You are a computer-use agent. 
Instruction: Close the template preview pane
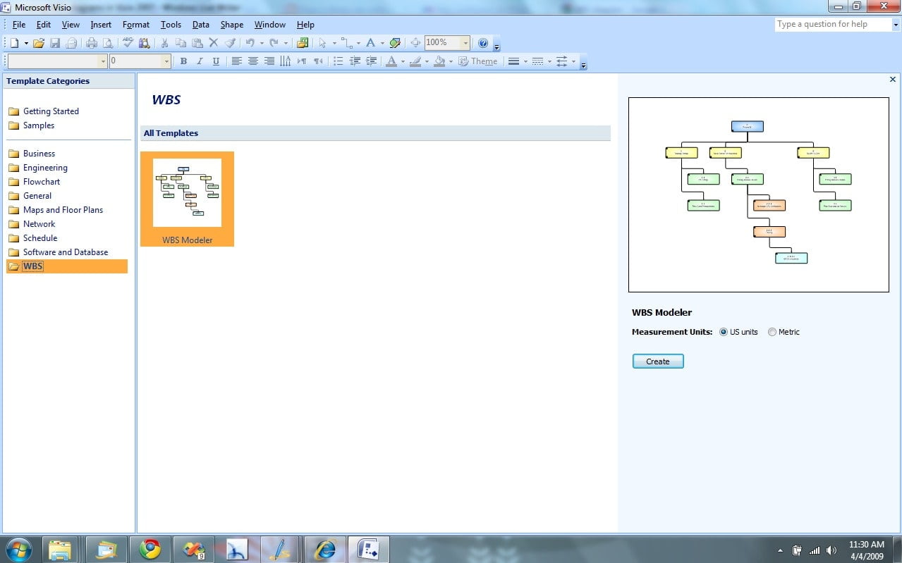[x=893, y=80]
